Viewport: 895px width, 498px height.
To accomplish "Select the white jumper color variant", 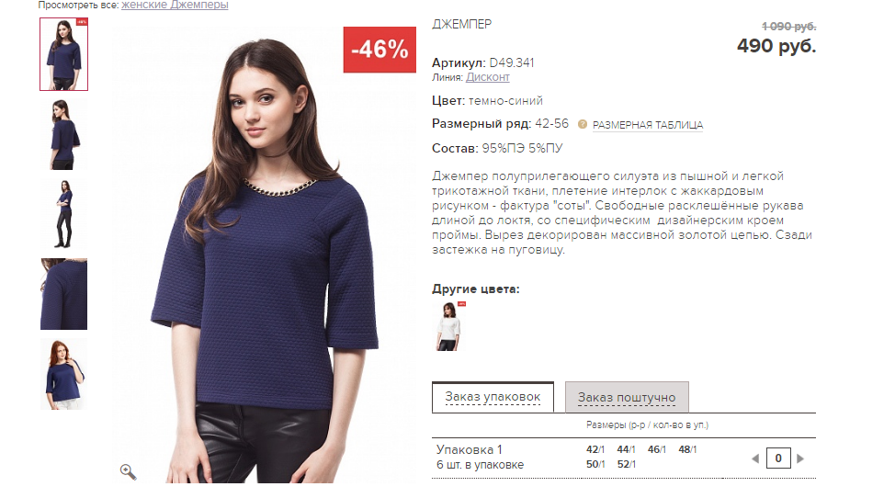I will tap(448, 326).
